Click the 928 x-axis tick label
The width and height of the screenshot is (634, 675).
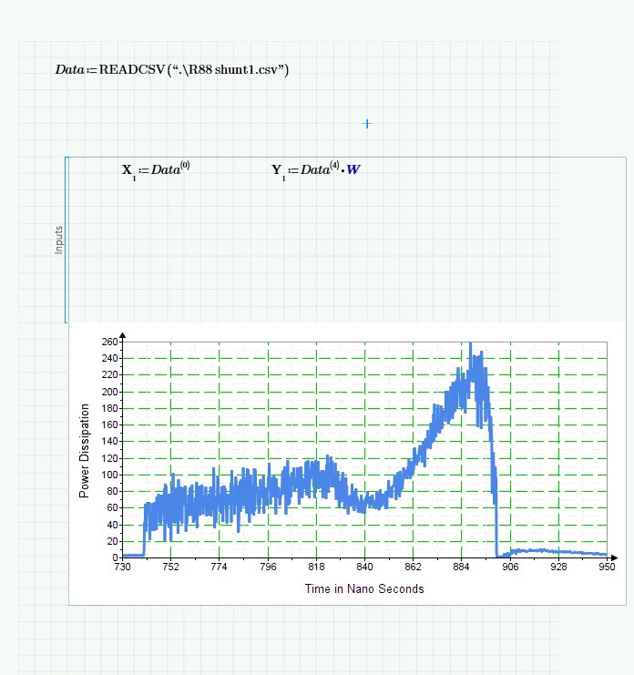558,567
